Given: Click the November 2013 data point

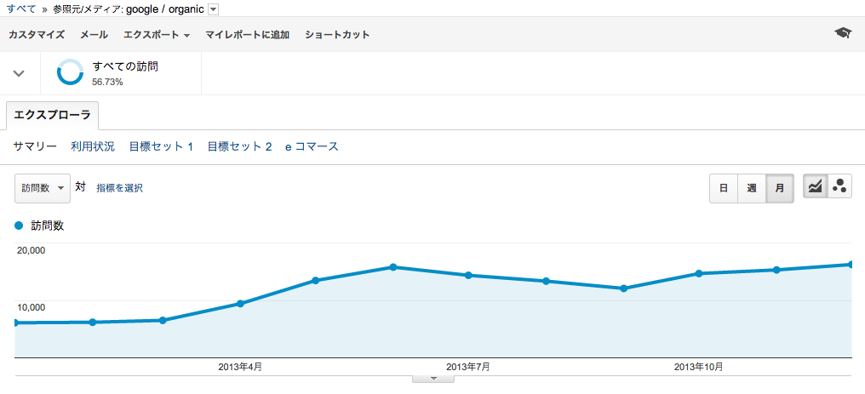Looking at the screenshot, I should (776, 270).
